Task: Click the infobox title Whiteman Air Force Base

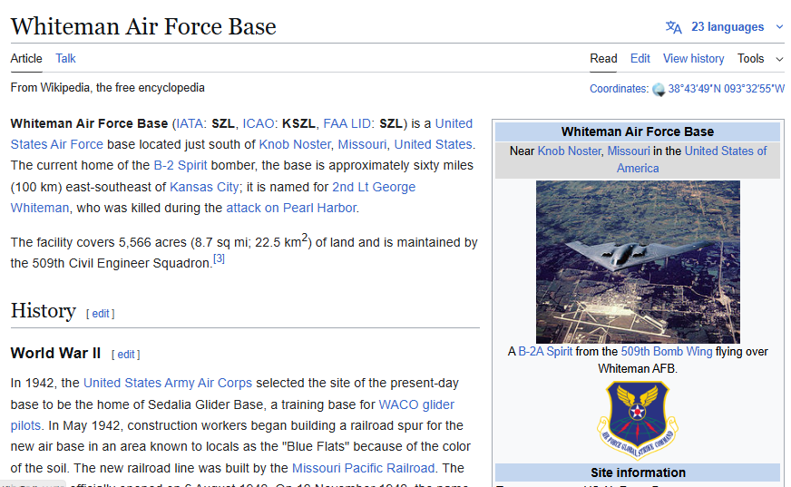Action: point(638,132)
